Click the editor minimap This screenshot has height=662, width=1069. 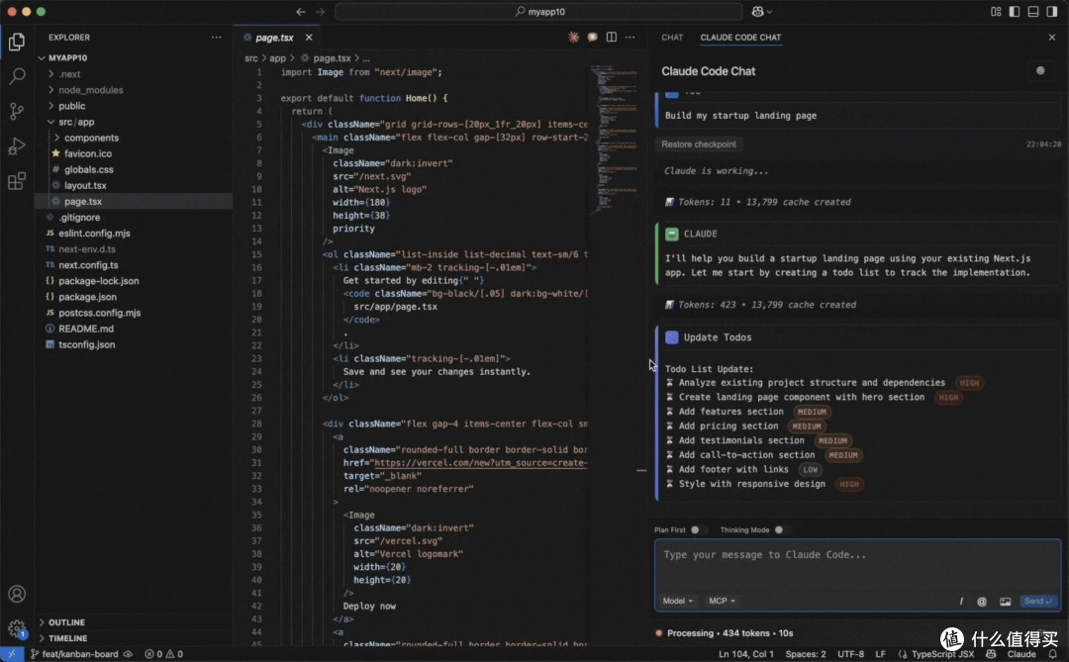coord(615,140)
